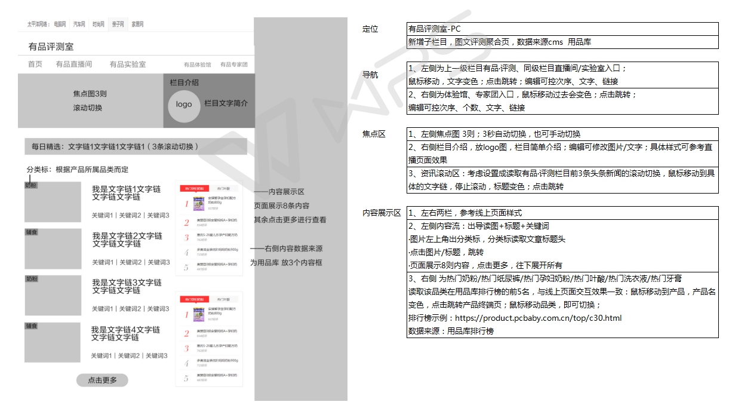Click the 焦点图3则 focus banner area
The width and height of the screenshot is (729, 414).
coord(90,100)
